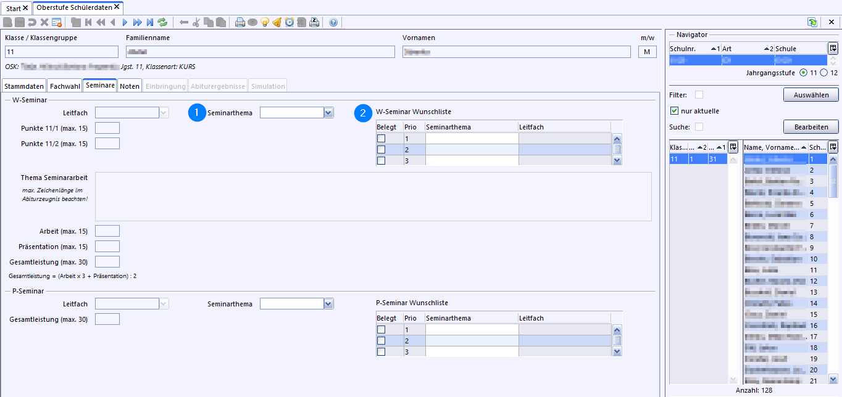Go to the next record blue arrow
842x397 pixels.
[x=125, y=22]
